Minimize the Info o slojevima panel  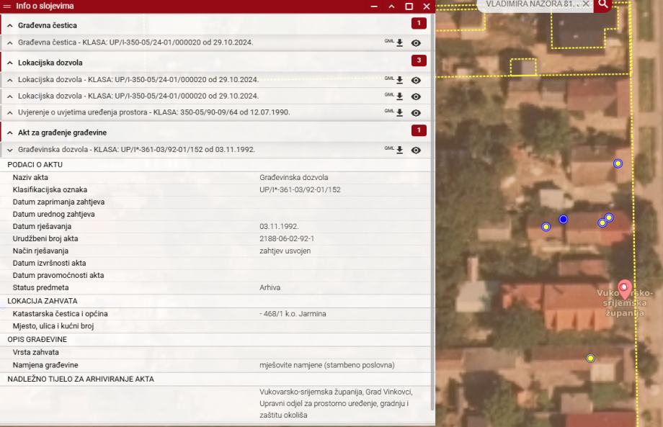(x=374, y=6)
